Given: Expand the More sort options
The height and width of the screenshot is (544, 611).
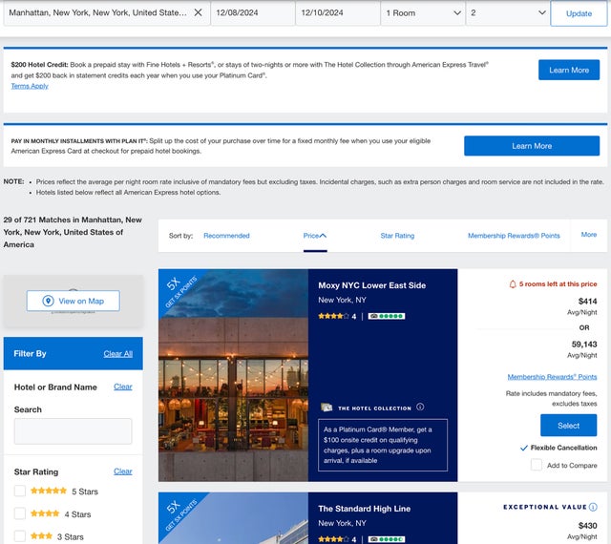Looking at the screenshot, I should click(x=588, y=235).
